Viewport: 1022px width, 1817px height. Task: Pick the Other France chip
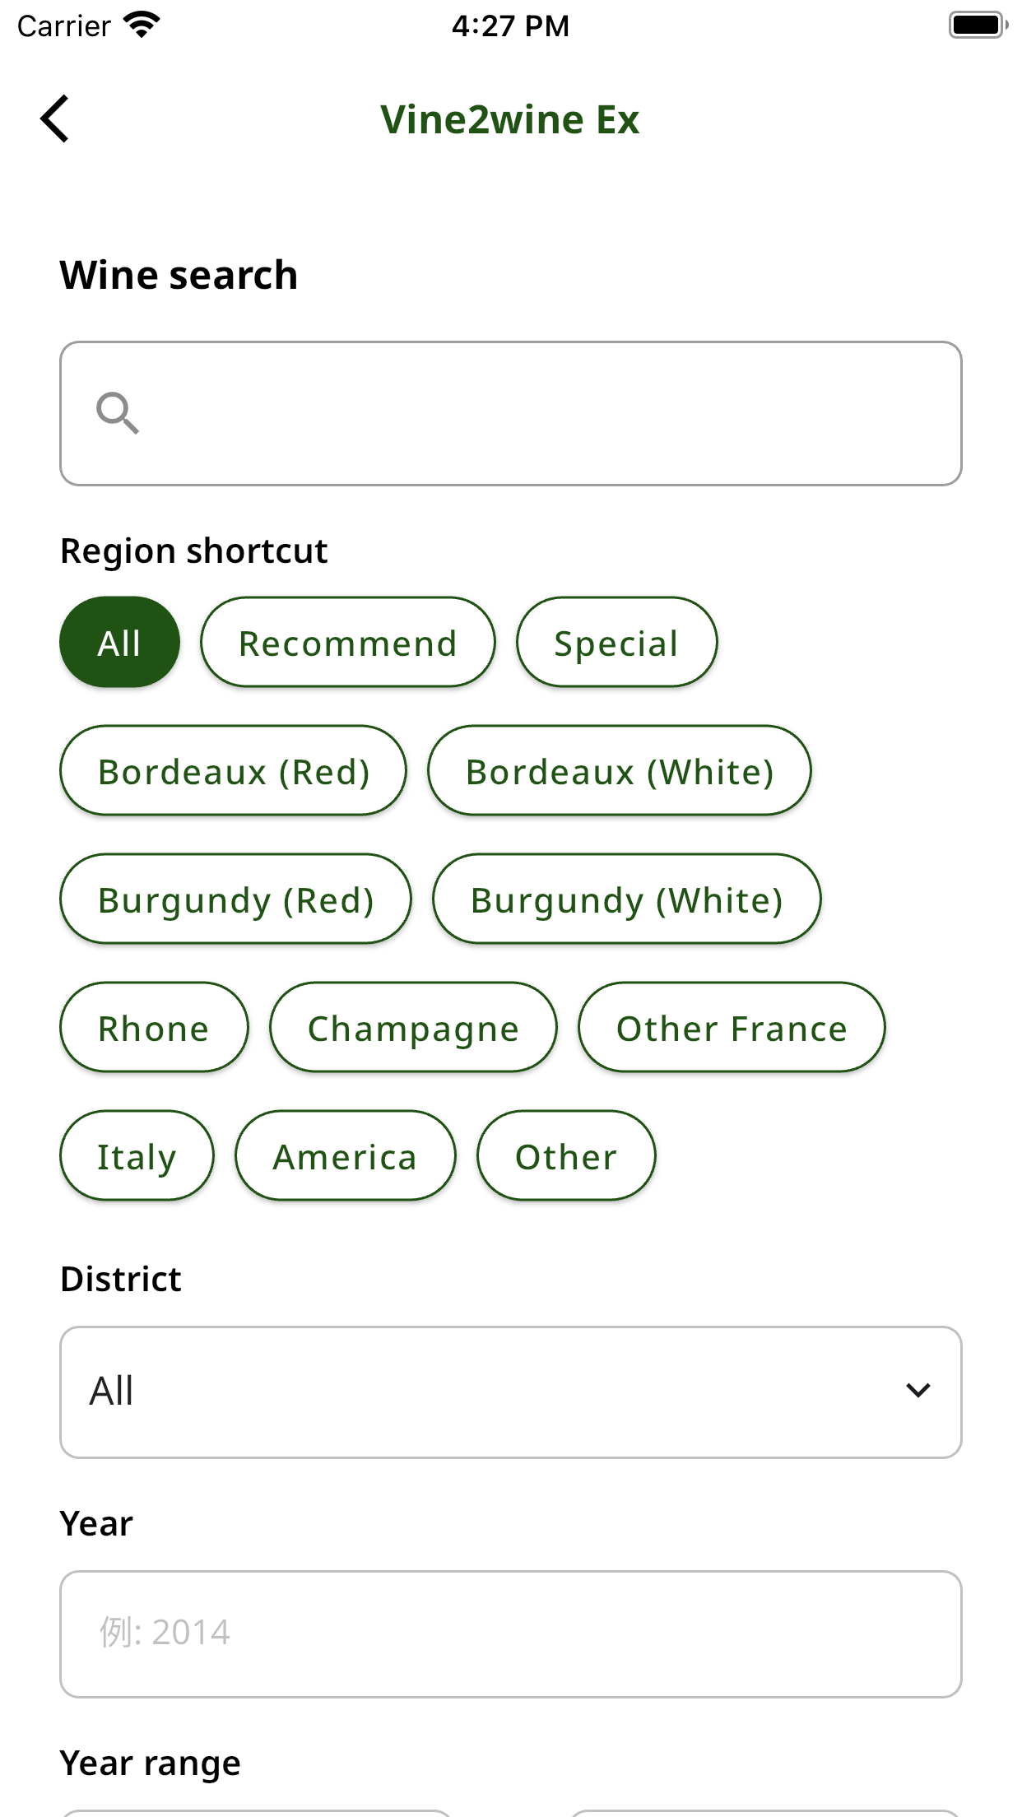[732, 1028]
